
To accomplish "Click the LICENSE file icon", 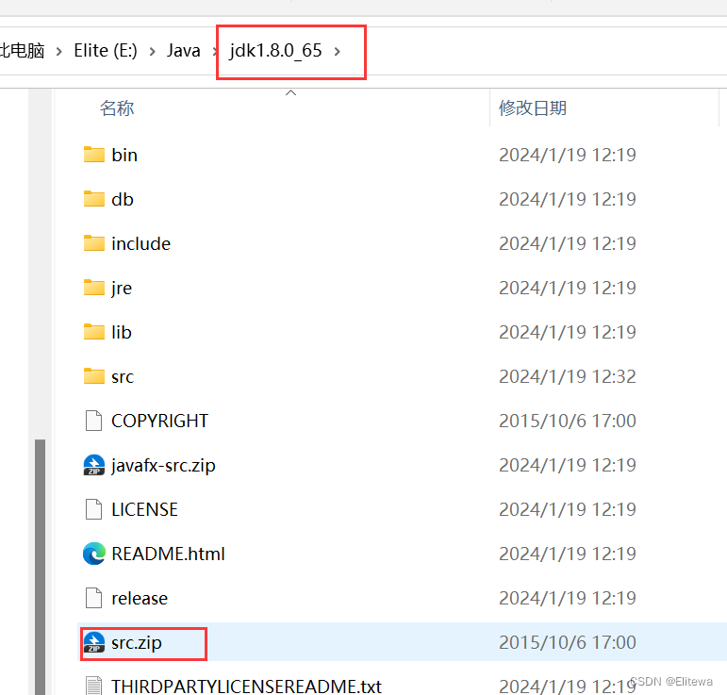I will click(x=93, y=509).
